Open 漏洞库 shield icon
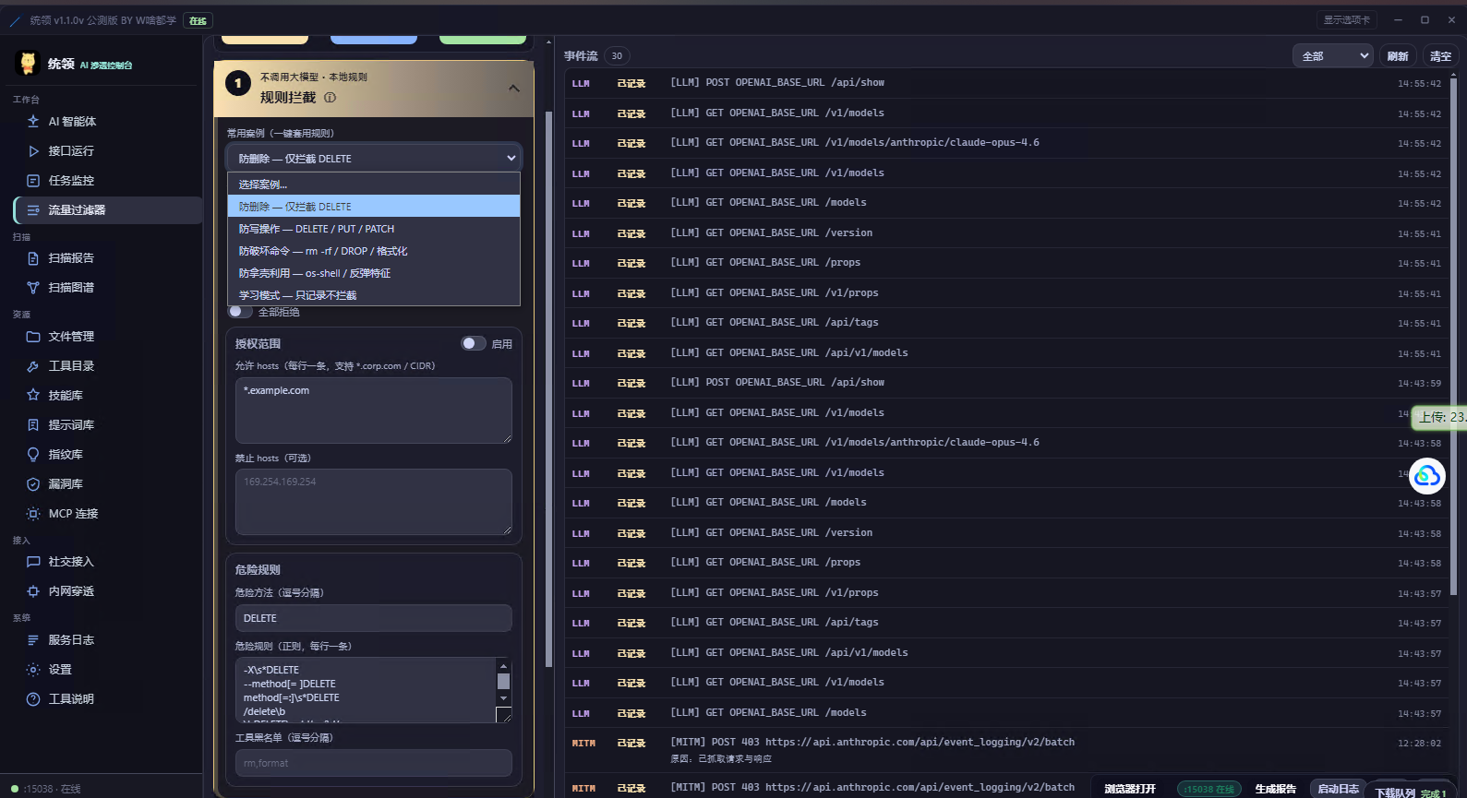Image resolution: width=1467 pixels, height=798 pixels. 33,483
